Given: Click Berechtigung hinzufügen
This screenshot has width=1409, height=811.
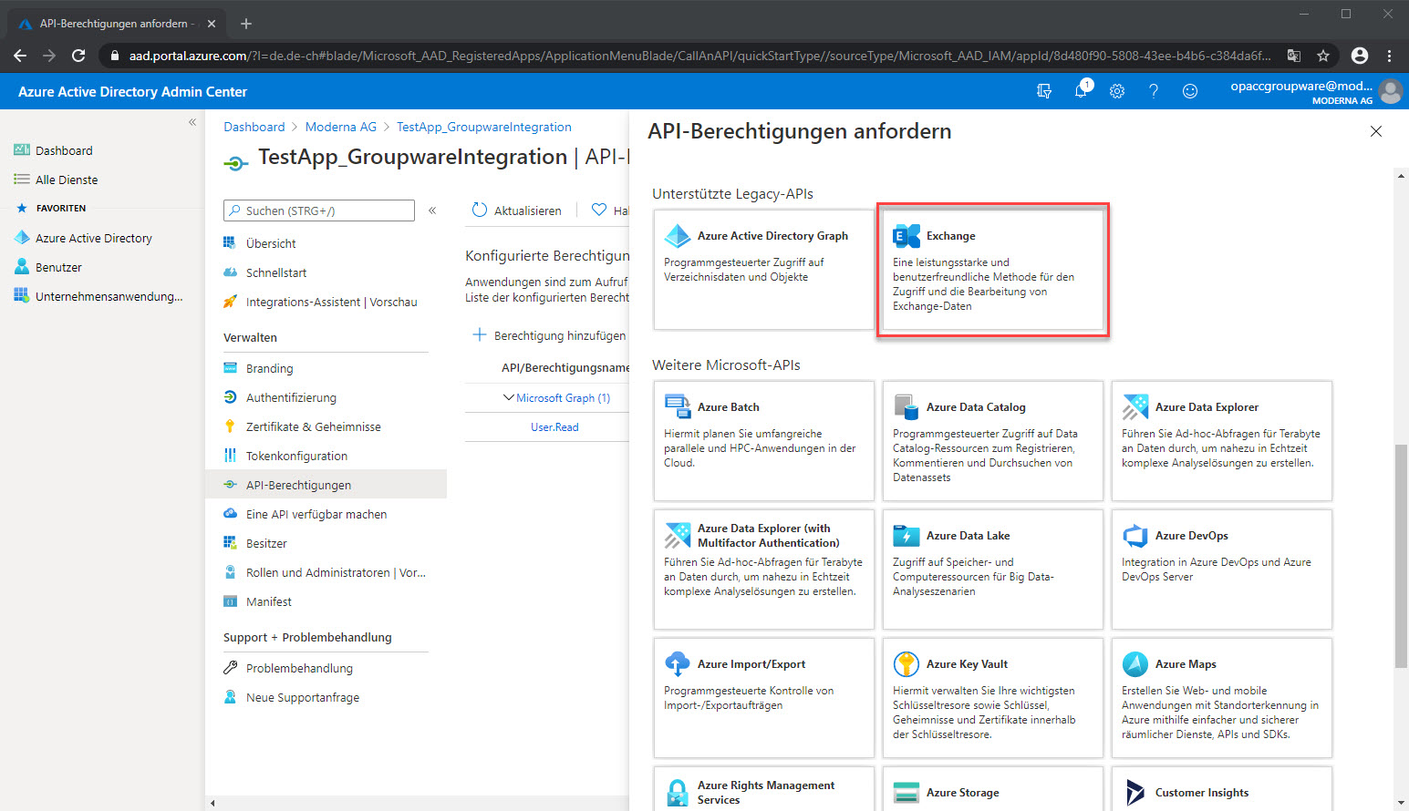Looking at the screenshot, I should [x=549, y=335].
